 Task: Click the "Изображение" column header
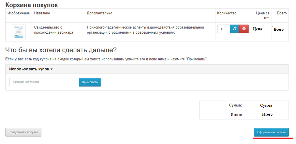click(19, 13)
